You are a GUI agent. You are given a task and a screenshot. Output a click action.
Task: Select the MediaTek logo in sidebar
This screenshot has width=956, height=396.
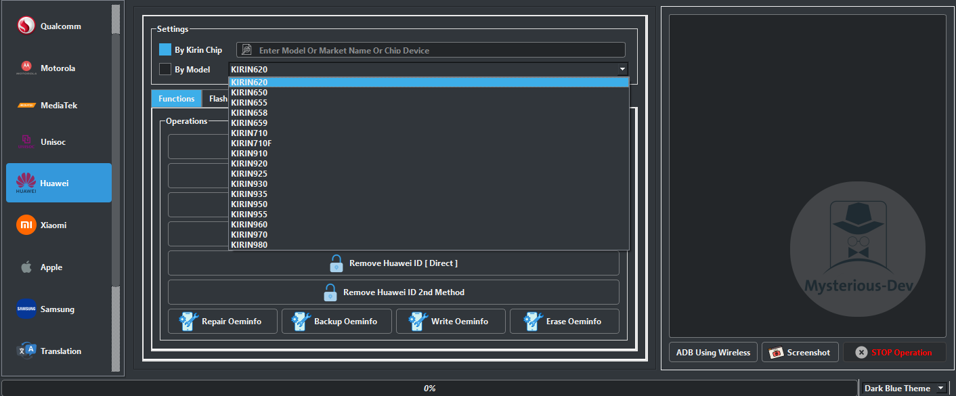26,106
